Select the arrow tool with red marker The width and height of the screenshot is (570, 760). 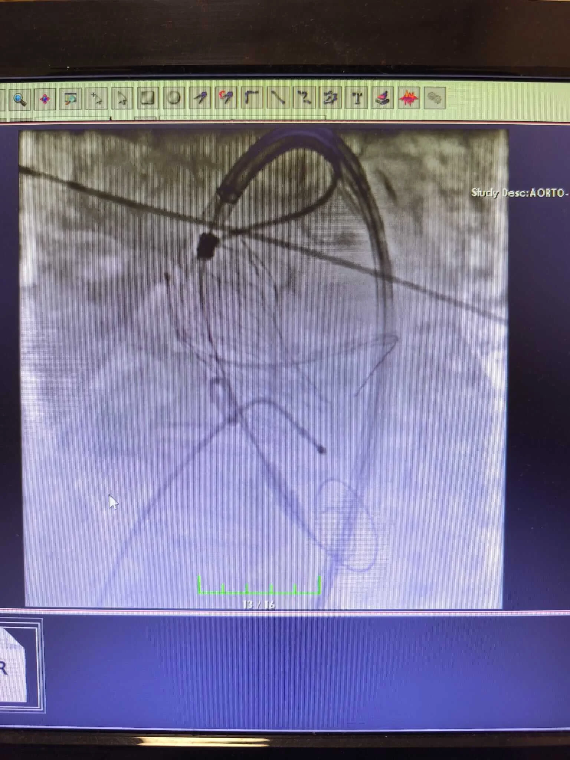click(226, 98)
